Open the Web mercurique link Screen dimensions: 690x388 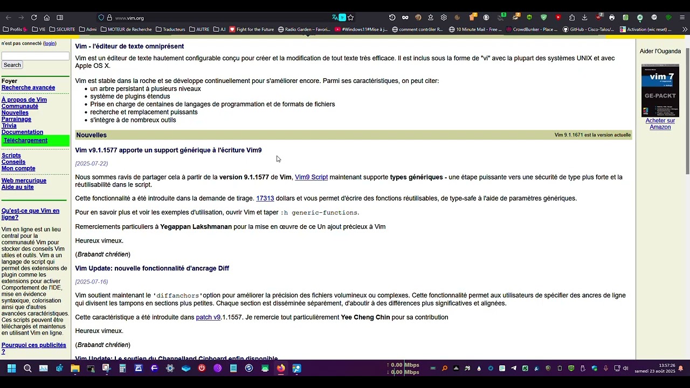coord(24,181)
